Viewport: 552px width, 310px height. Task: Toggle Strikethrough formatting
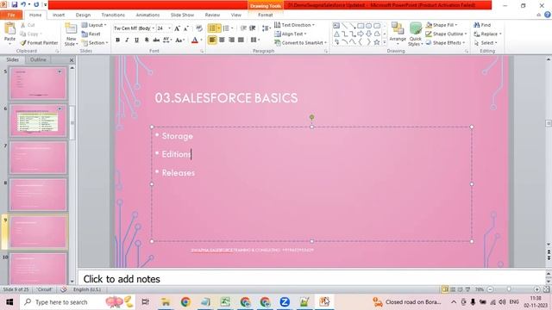point(156,40)
